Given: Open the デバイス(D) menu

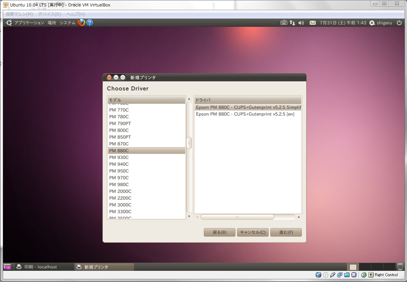Looking at the screenshot, I should pyautogui.click(x=50, y=14).
